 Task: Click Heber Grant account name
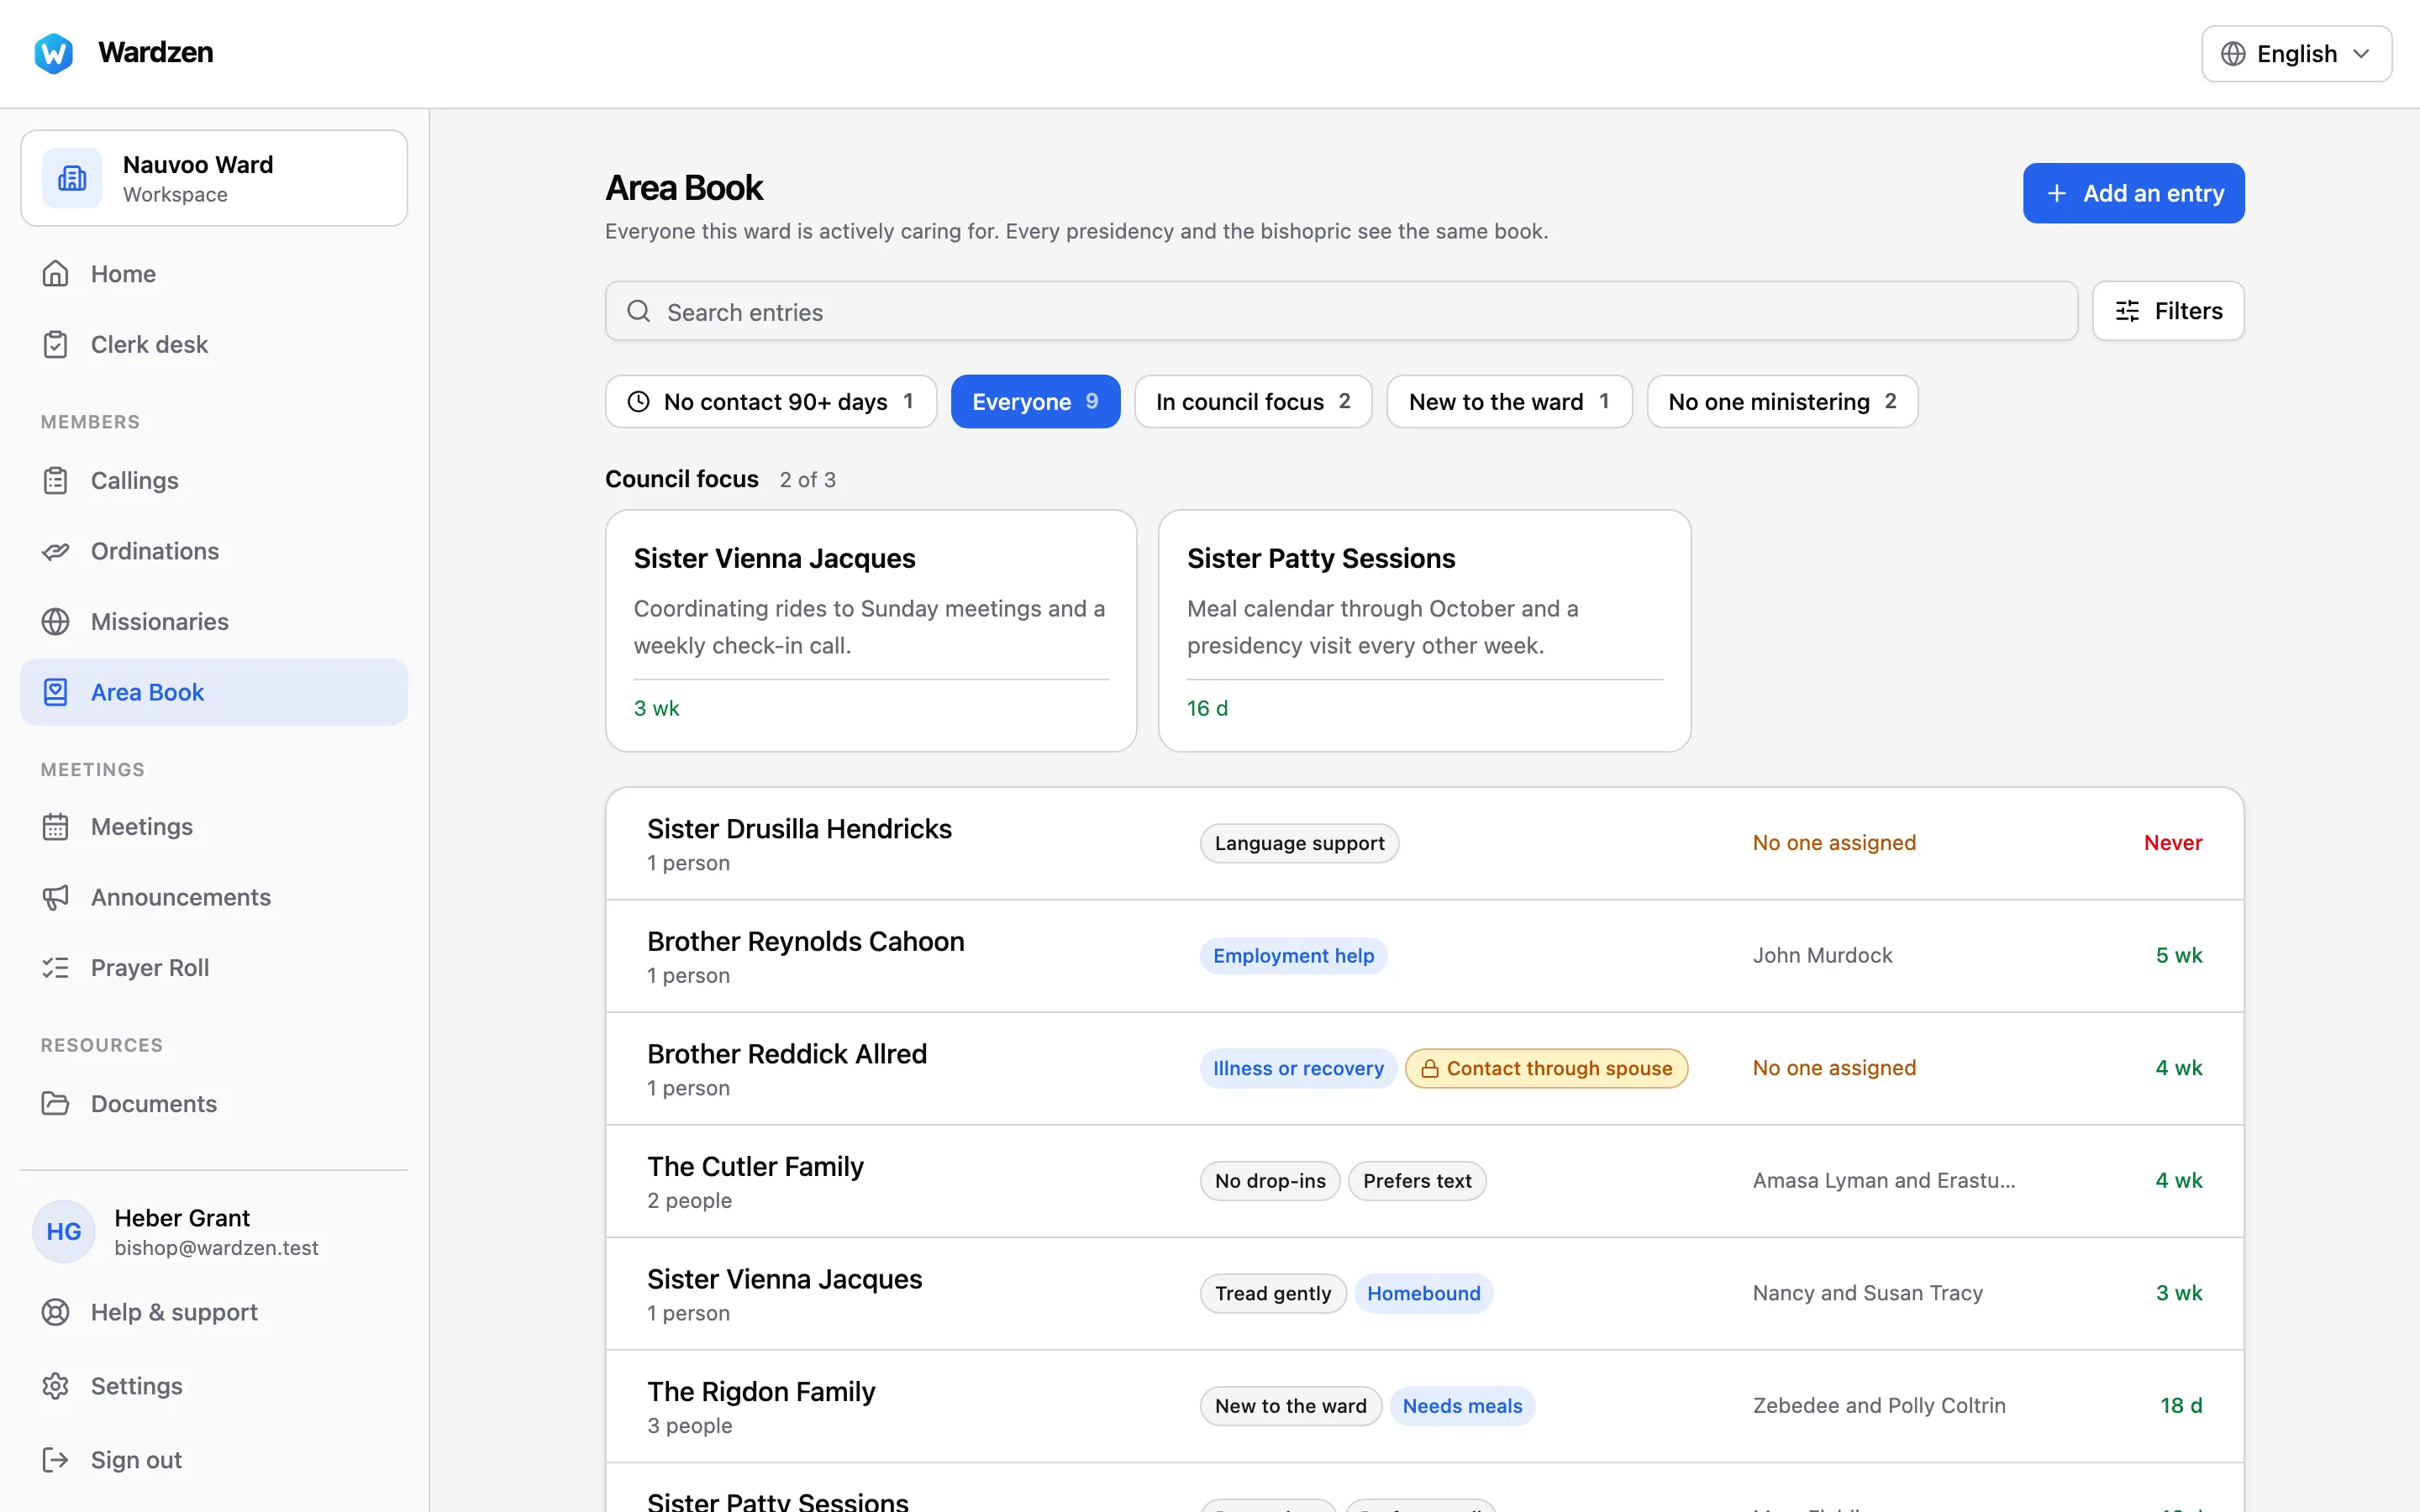pos(182,1217)
